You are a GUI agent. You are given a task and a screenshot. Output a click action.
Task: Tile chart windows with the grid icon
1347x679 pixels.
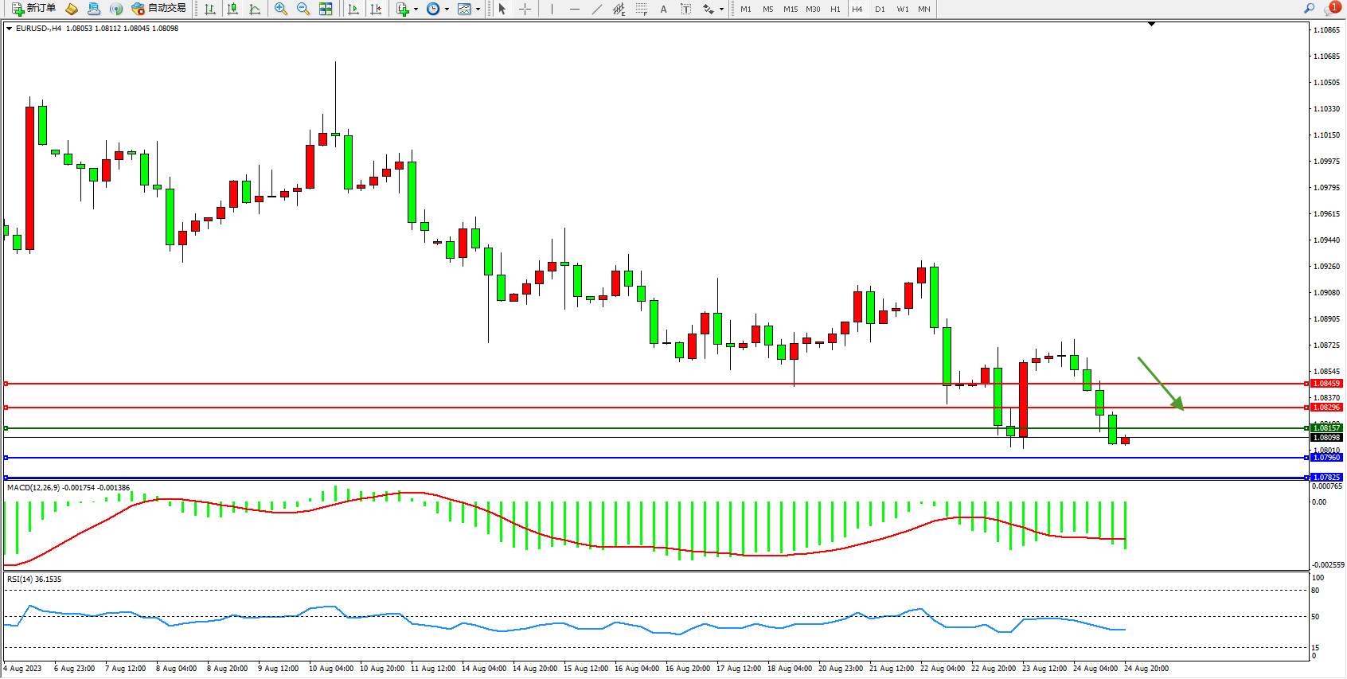coord(326,9)
